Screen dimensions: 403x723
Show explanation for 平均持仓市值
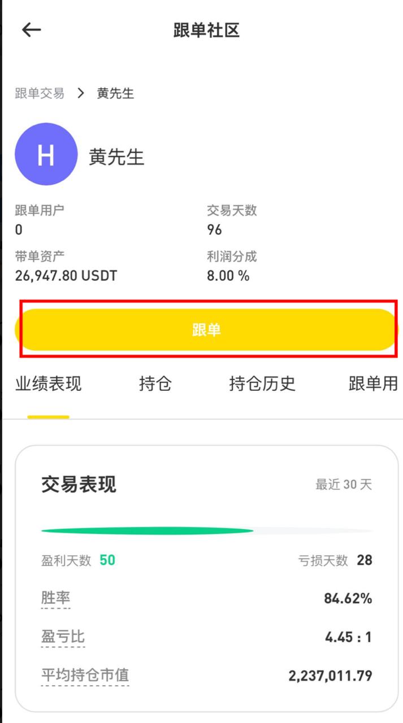pyautogui.click(x=85, y=676)
